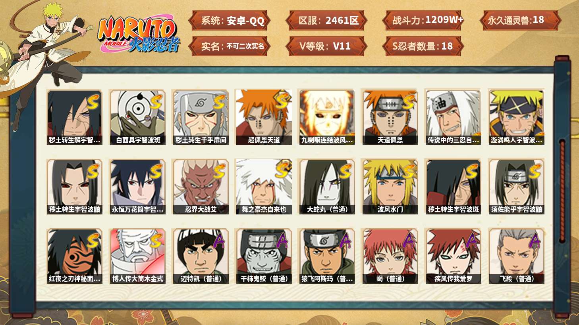This screenshot has height=325, width=579.
Task: Select the 系统: 安卓-QQ tag
Action: 230,20
